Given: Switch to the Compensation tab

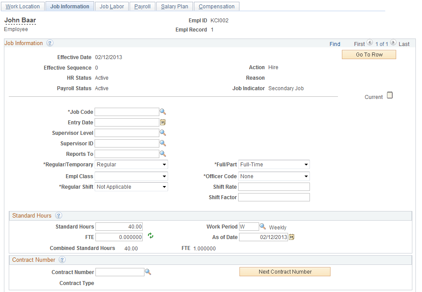Looking at the screenshot, I should click(216, 7).
